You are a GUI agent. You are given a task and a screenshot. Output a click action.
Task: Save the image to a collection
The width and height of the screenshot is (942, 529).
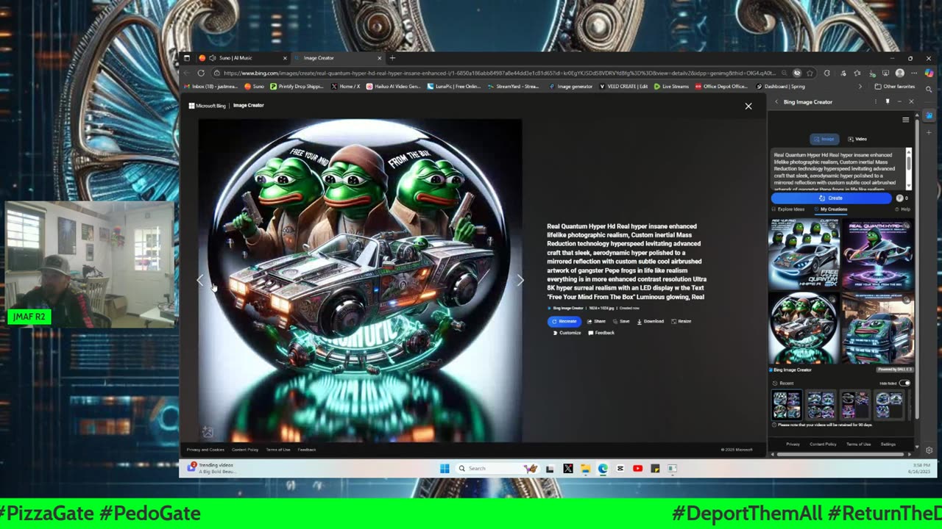621,321
